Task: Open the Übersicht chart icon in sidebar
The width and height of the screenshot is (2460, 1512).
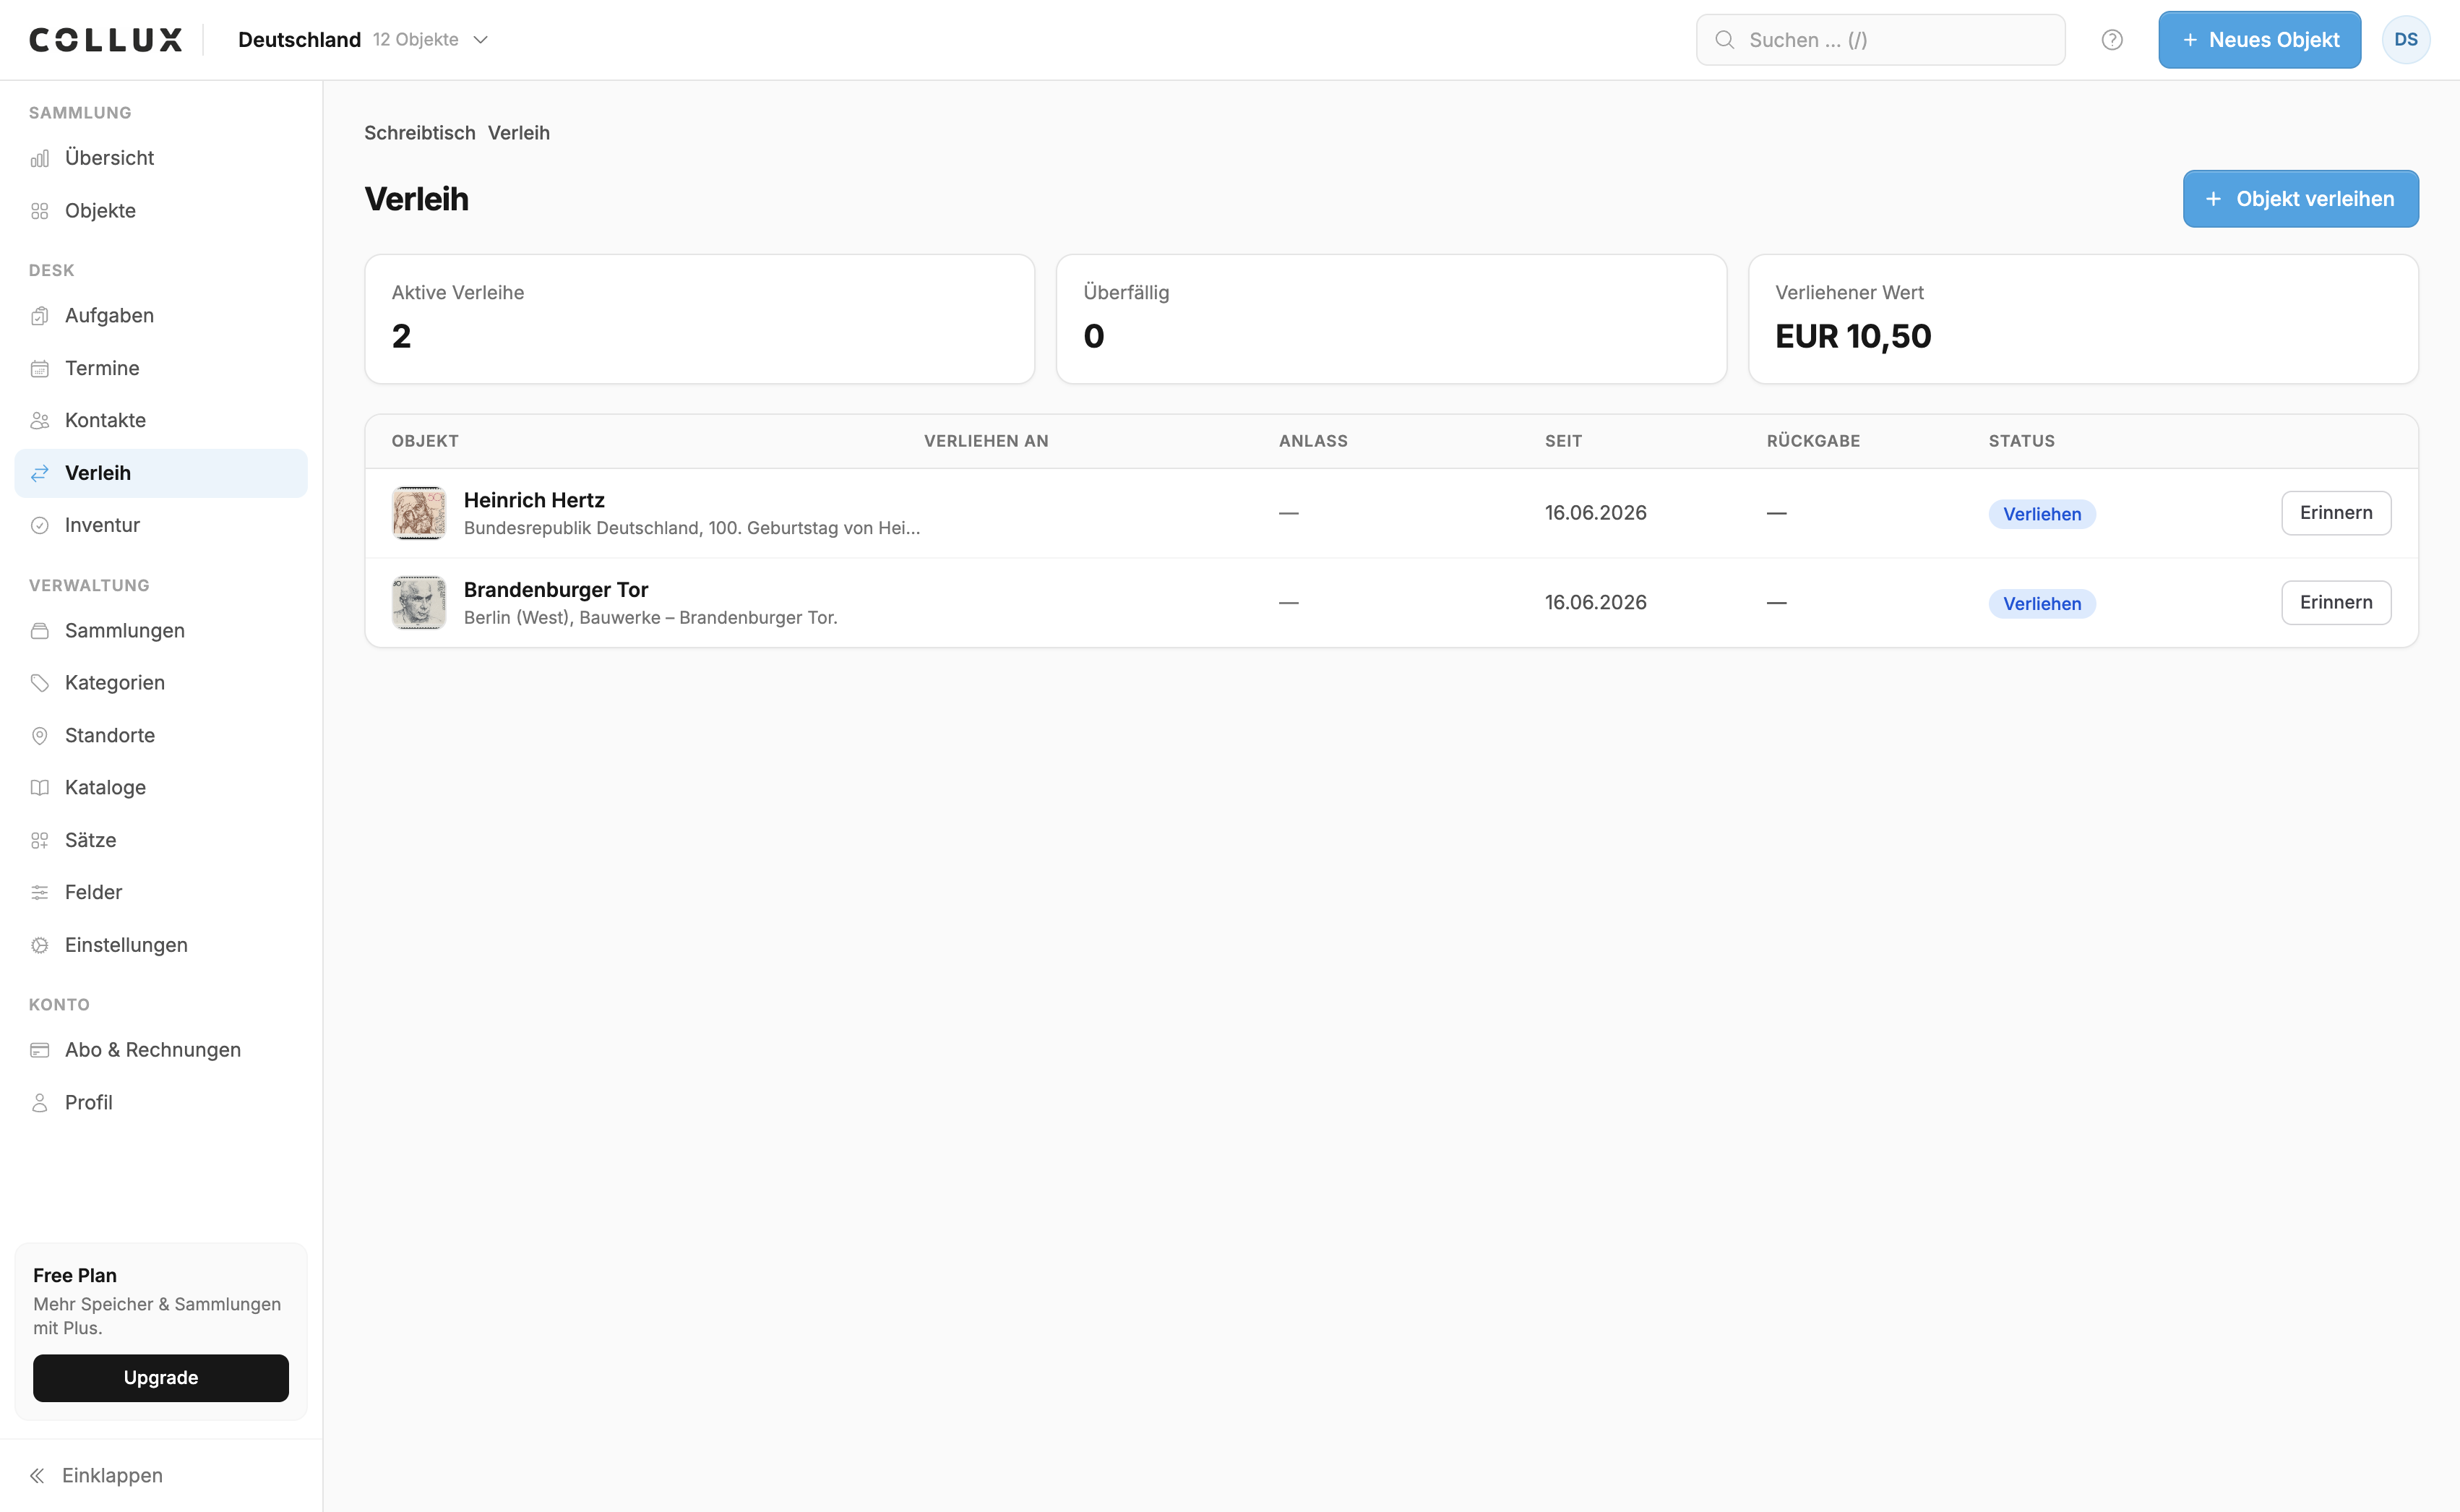Action: pos(40,158)
